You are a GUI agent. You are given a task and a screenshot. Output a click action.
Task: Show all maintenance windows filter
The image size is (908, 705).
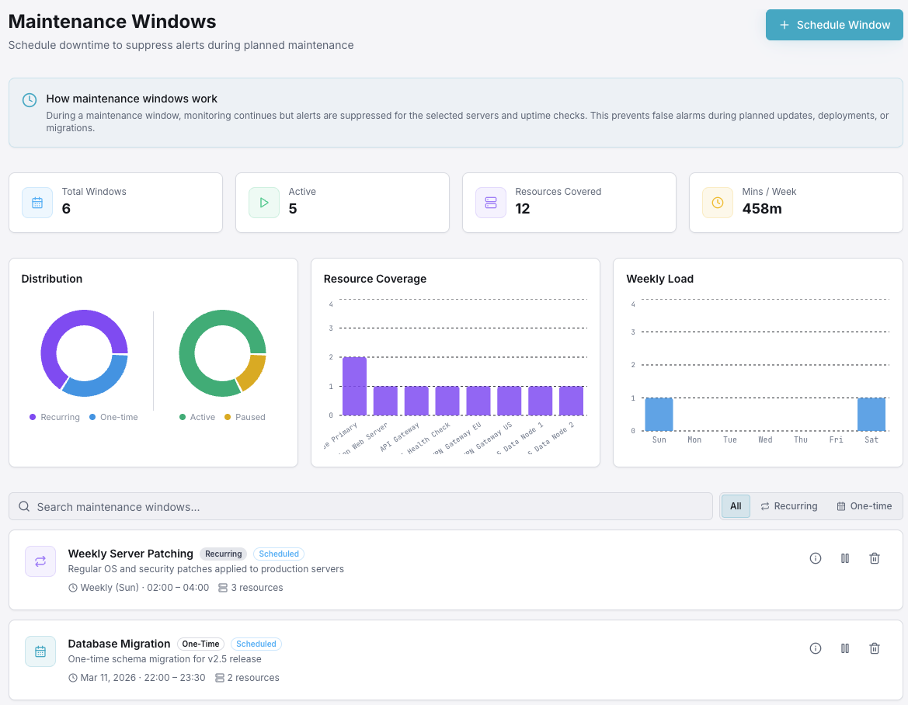click(735, 506)
